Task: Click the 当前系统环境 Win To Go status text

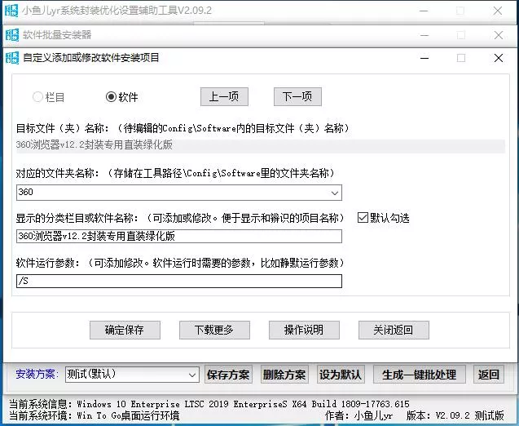Action: pos(94,415)
